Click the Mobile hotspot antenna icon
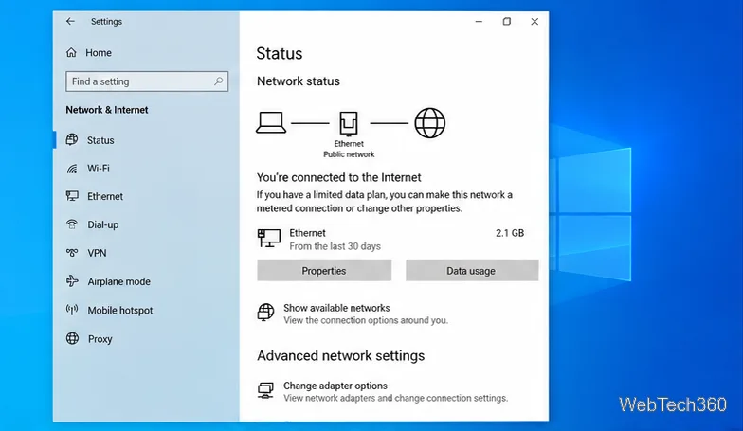743x431 pixels. 72,311
